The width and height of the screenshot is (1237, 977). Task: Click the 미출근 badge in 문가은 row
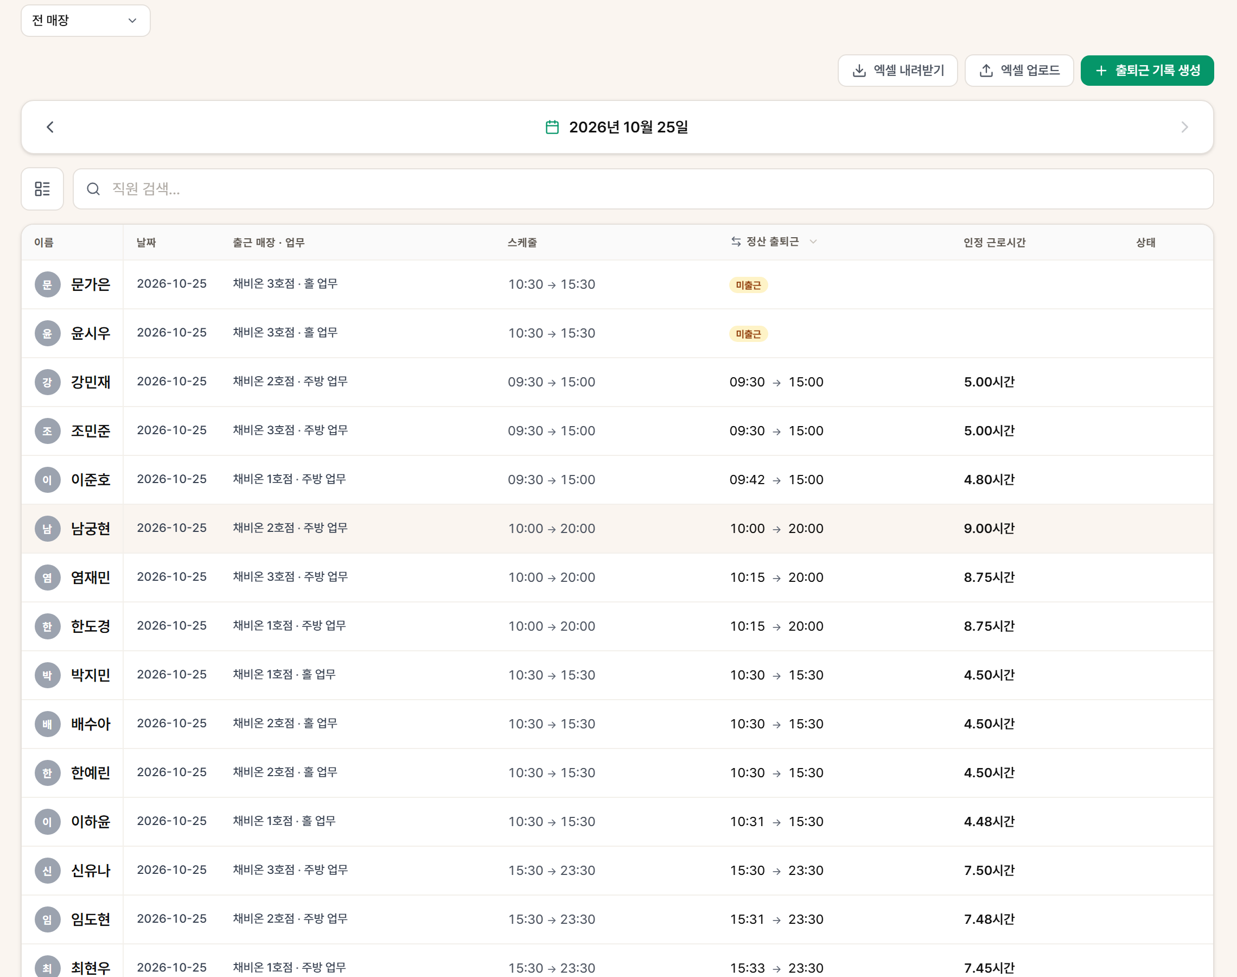click(x=748, y=285)
